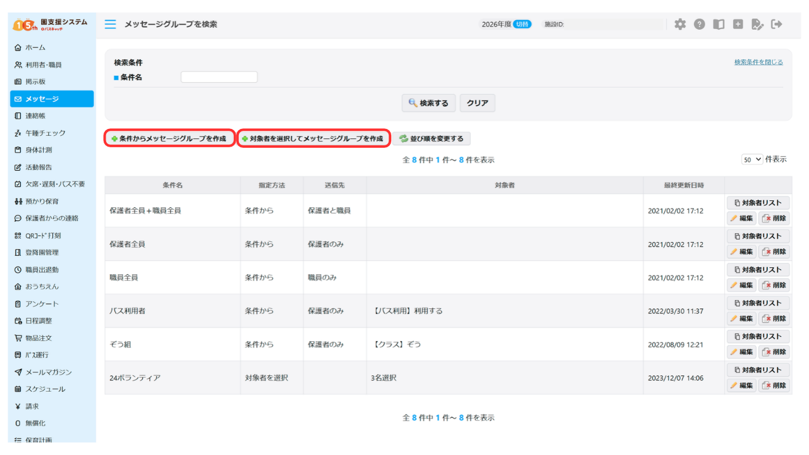Click the 条件名 search input field

pyautogui.click(x=219, y=77)
